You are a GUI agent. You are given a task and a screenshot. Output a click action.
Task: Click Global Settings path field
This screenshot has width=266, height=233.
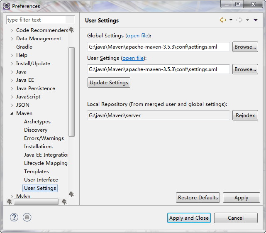[x=159, y=47]
